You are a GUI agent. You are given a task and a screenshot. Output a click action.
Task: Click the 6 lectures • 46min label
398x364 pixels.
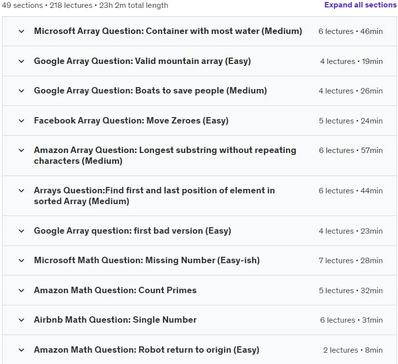[x=351, y=31]
